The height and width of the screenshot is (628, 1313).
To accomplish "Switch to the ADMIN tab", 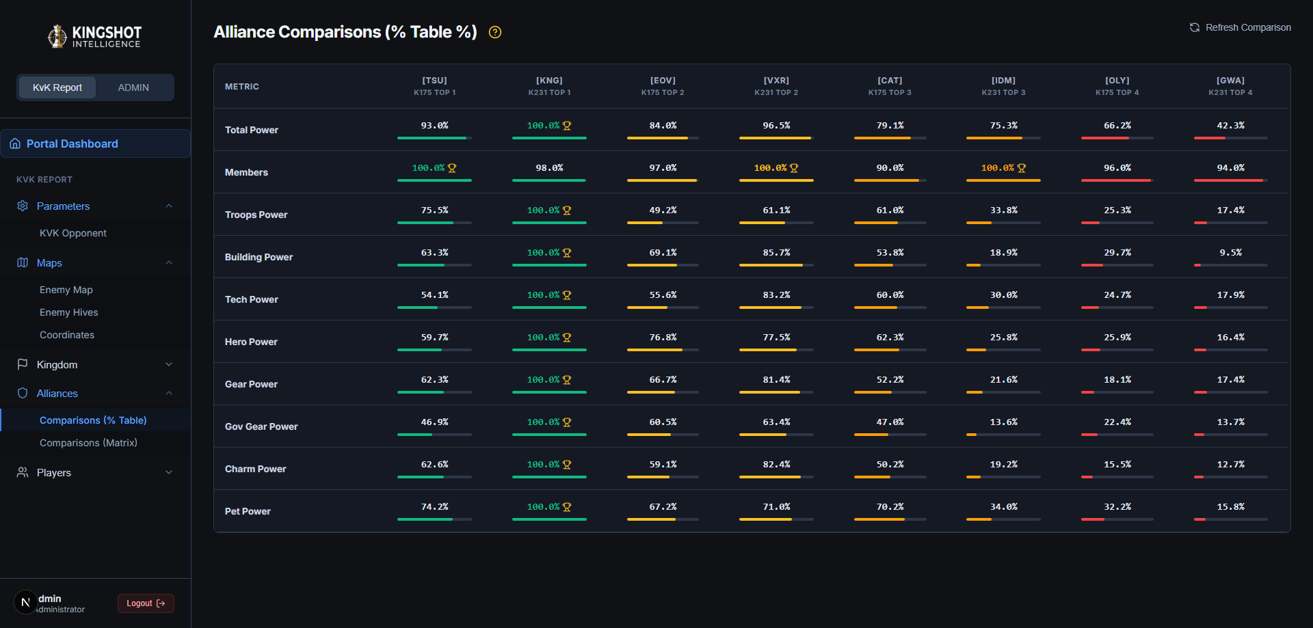I will pos(133,87).
